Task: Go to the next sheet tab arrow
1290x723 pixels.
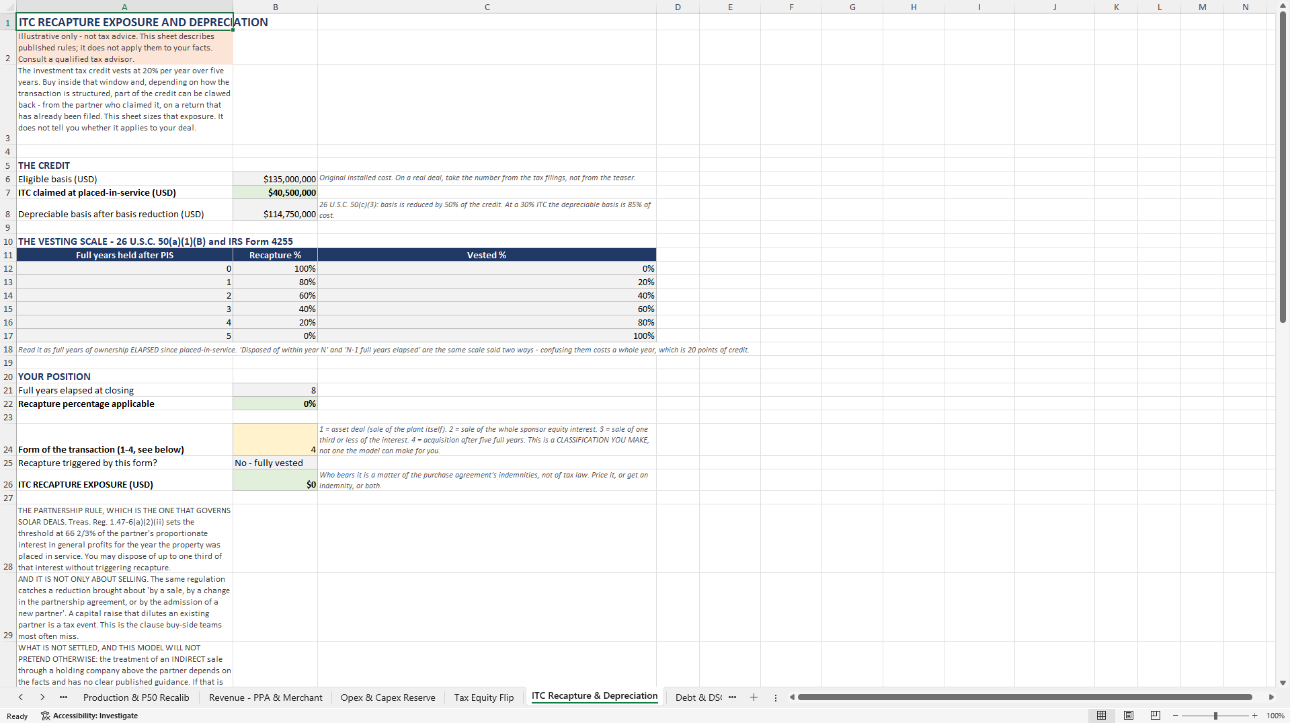Action: click(x=42, y=697)
